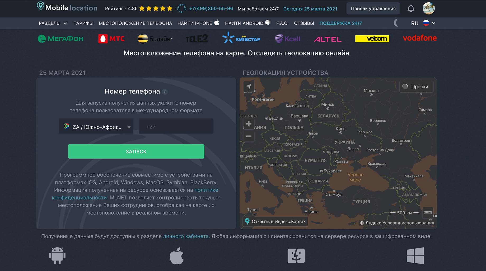Screen dimensions: 486x271
Task: Click the headset support icon
Action: click(181, 8)
